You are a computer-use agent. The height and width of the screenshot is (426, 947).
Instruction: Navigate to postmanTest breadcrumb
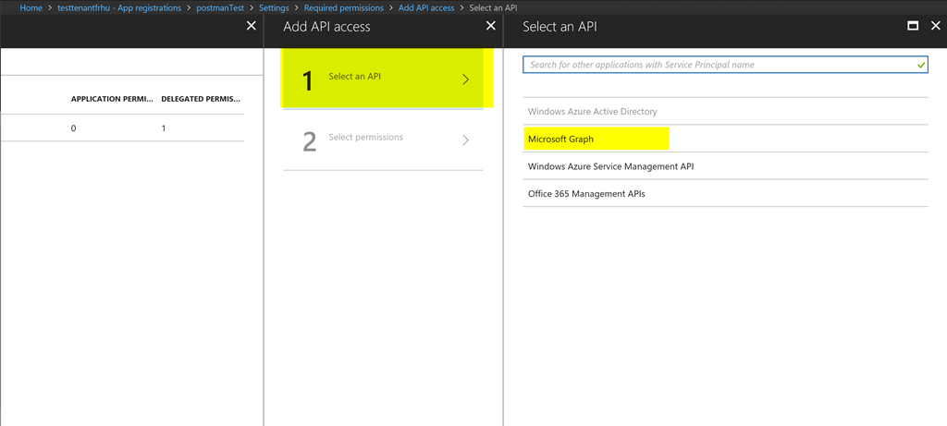coord(220,8)
